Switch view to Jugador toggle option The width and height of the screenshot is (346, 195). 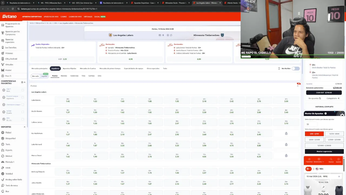44,76
